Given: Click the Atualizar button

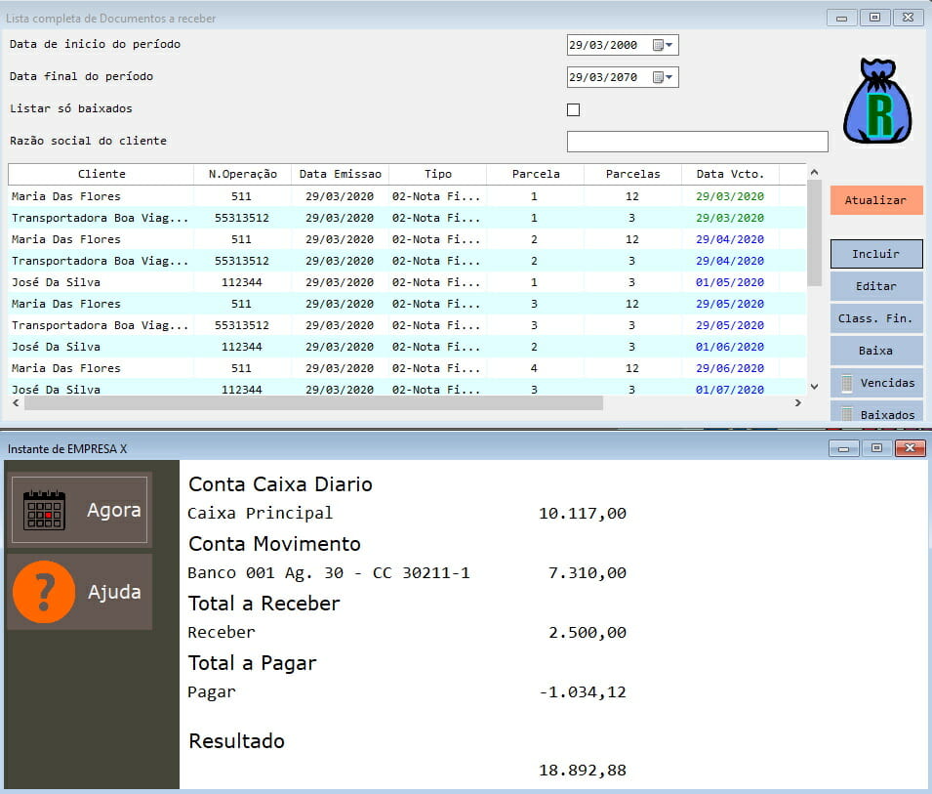Looking at the screenshot, I should point(876,200).
